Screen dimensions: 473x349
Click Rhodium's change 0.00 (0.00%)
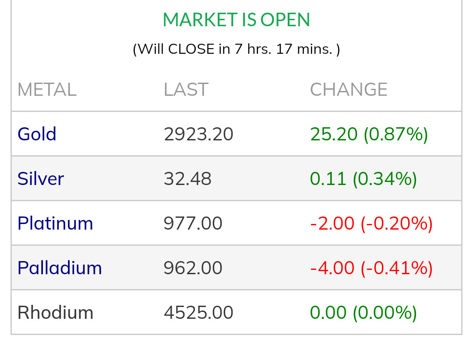click(364, 313)
